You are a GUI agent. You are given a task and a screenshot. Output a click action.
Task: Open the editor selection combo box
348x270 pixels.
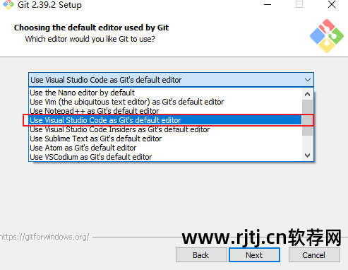(171, 80)
